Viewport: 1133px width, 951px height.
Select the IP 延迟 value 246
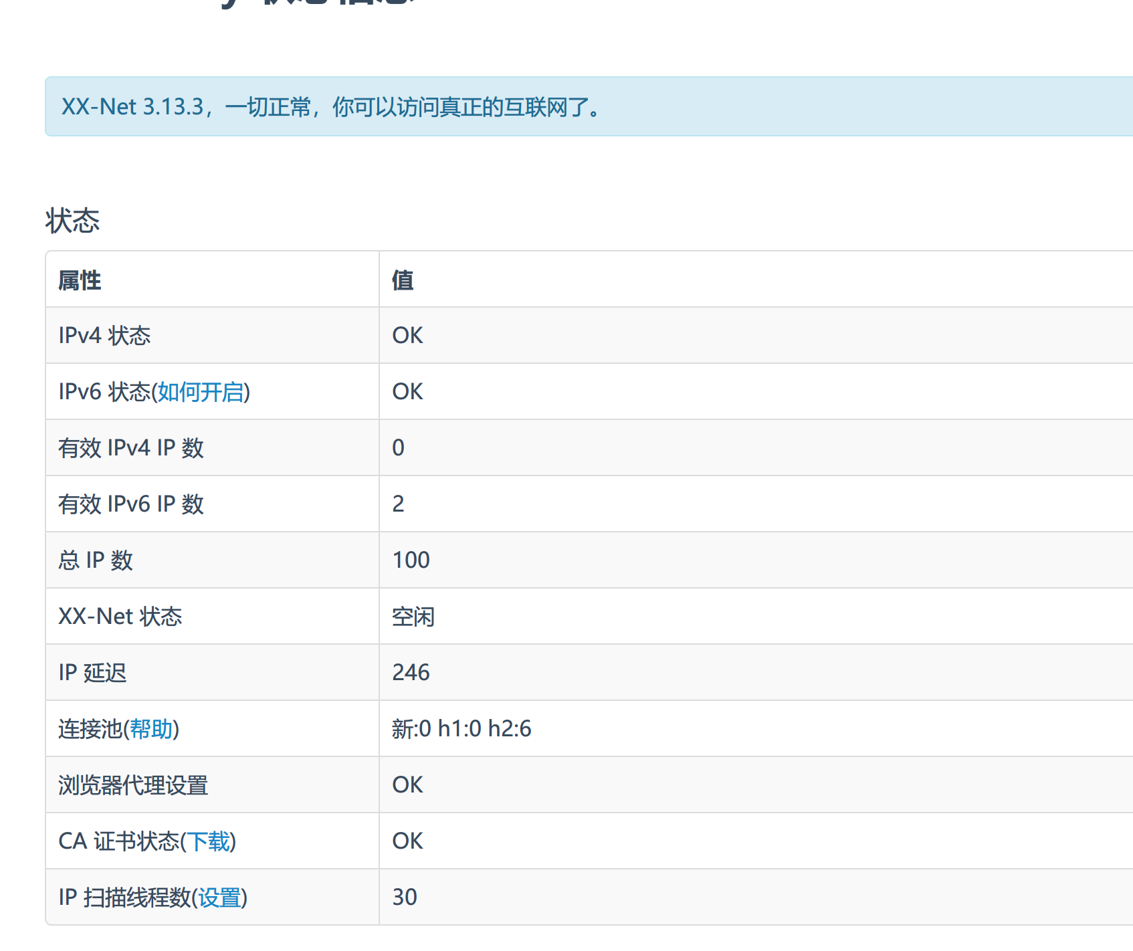click(410, 673)
